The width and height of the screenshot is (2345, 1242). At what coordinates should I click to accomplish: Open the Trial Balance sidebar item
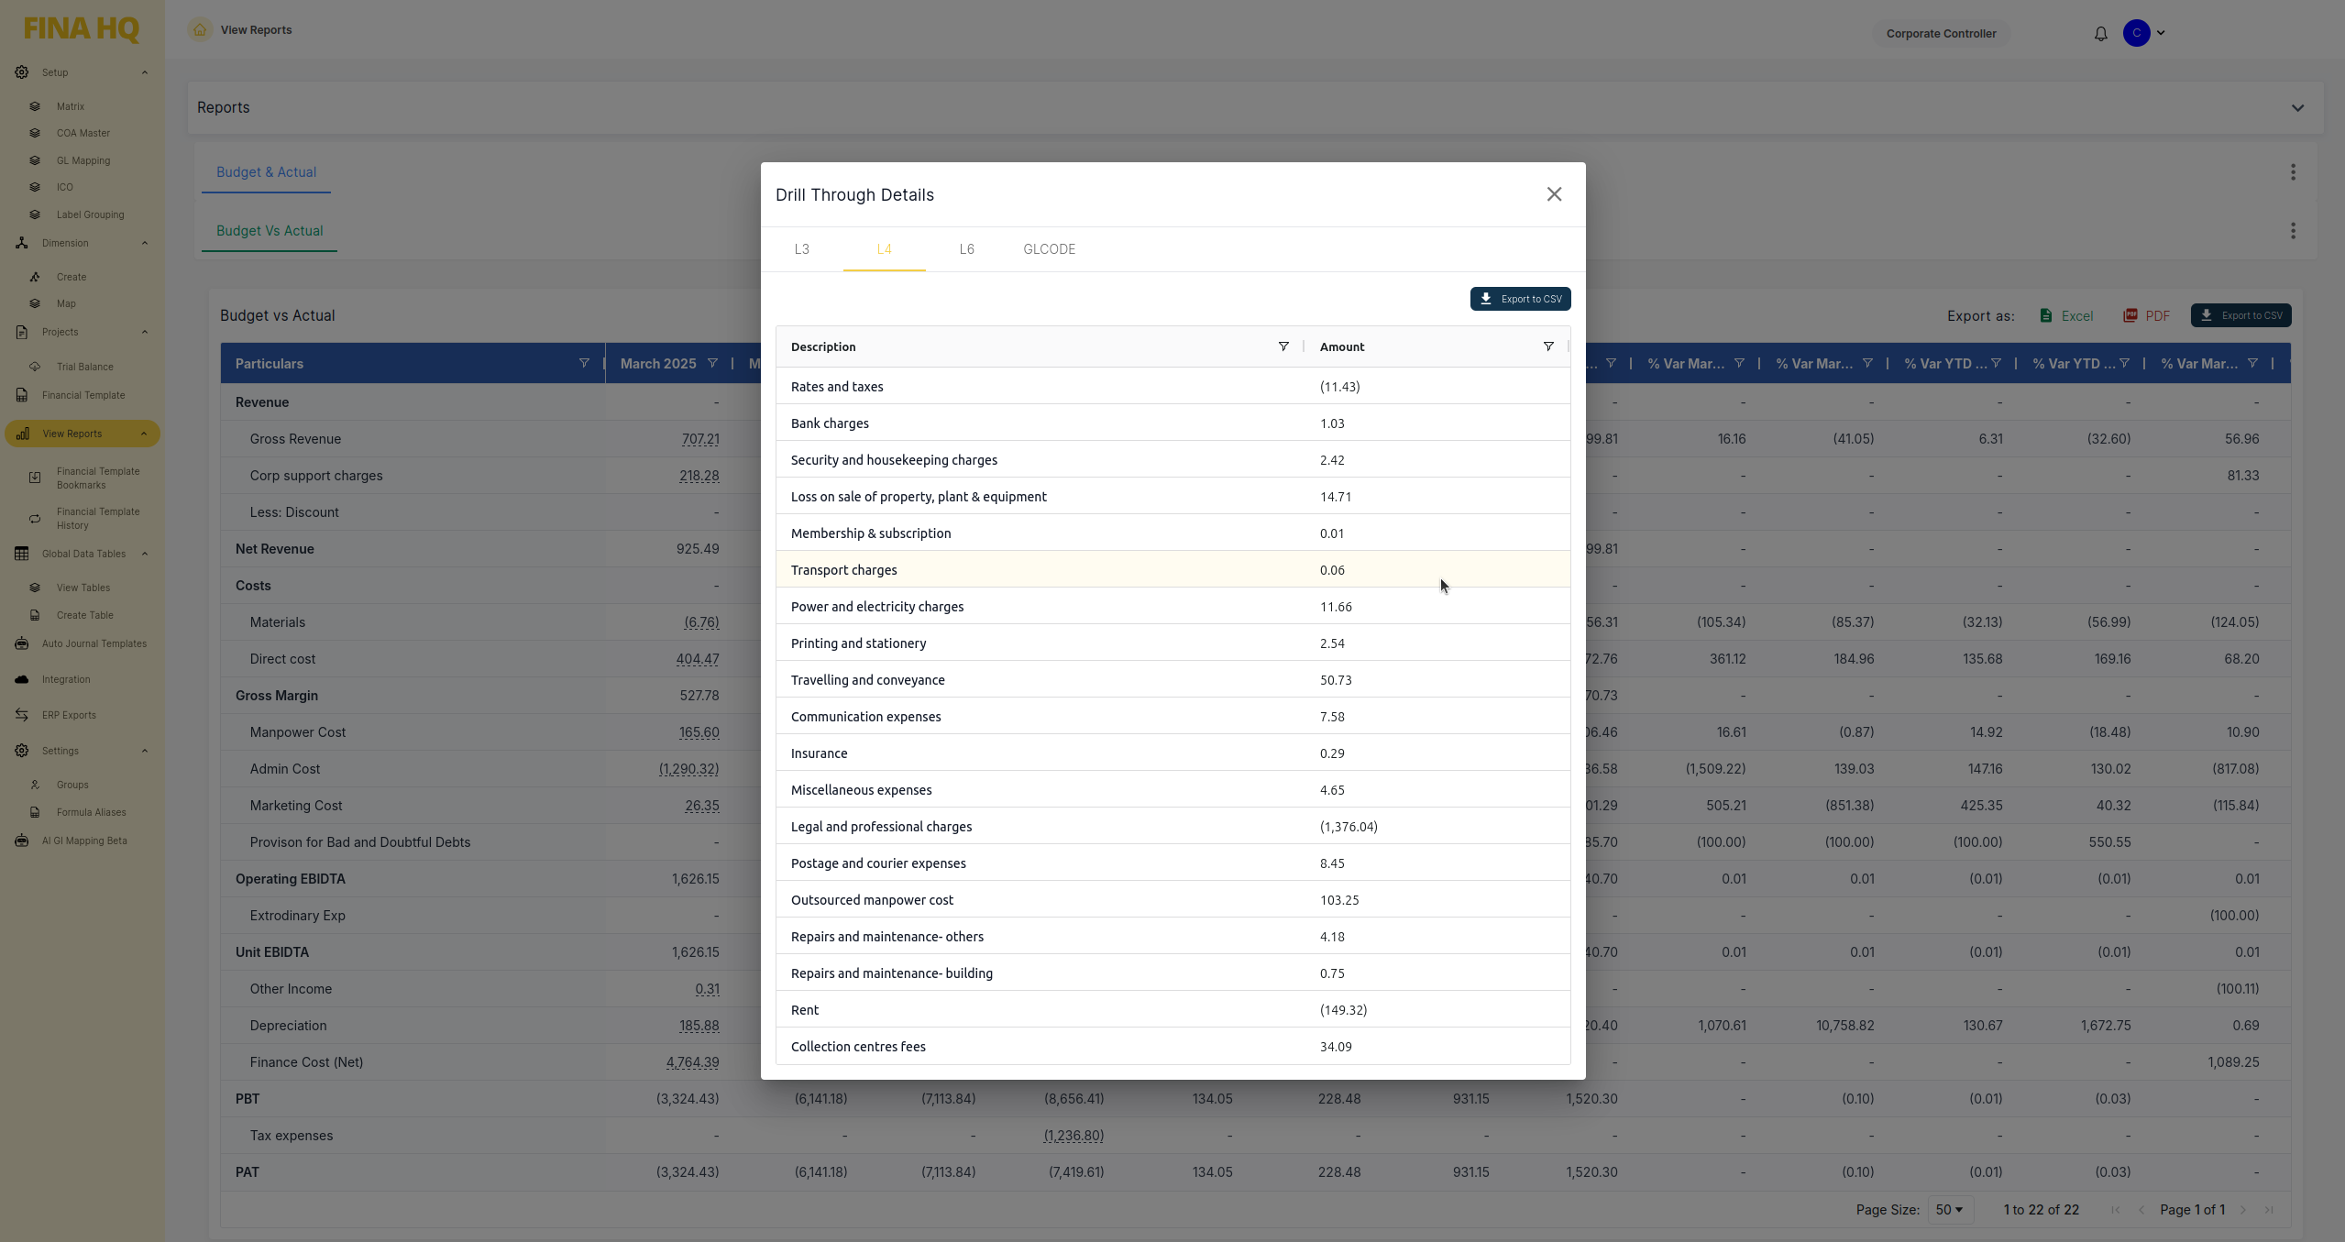pos(84,367)
